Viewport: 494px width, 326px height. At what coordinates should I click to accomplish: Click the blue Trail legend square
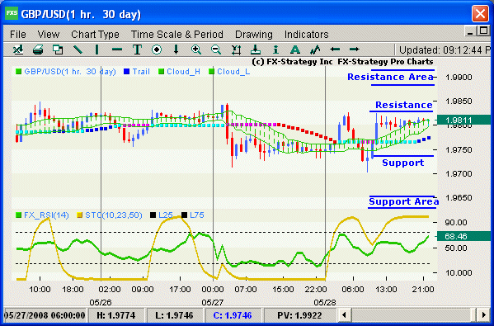(127, 72)
